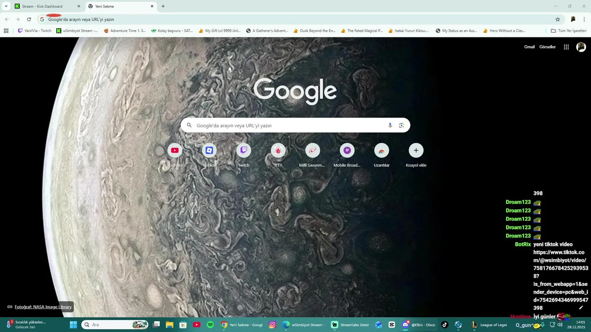Screen dimensions: 591x332
Task: Open the A Gatherer's Advent... bookmark
Action: tap(267, 31)
